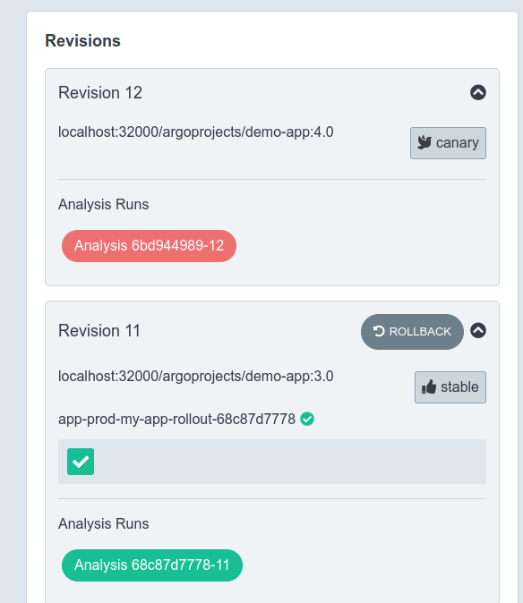Open the failed Analysis 6bd944989-12 run

point(149,246)
